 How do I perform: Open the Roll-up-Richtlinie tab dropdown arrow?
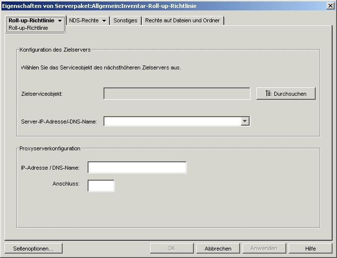click(60, 21)
